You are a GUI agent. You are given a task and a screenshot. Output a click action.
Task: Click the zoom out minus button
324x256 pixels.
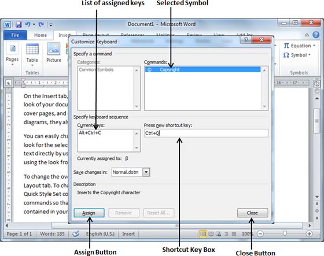tap(260, 234)
